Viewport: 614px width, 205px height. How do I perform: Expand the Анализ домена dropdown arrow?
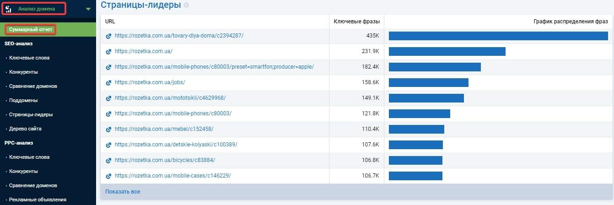[x=88, y=9]
